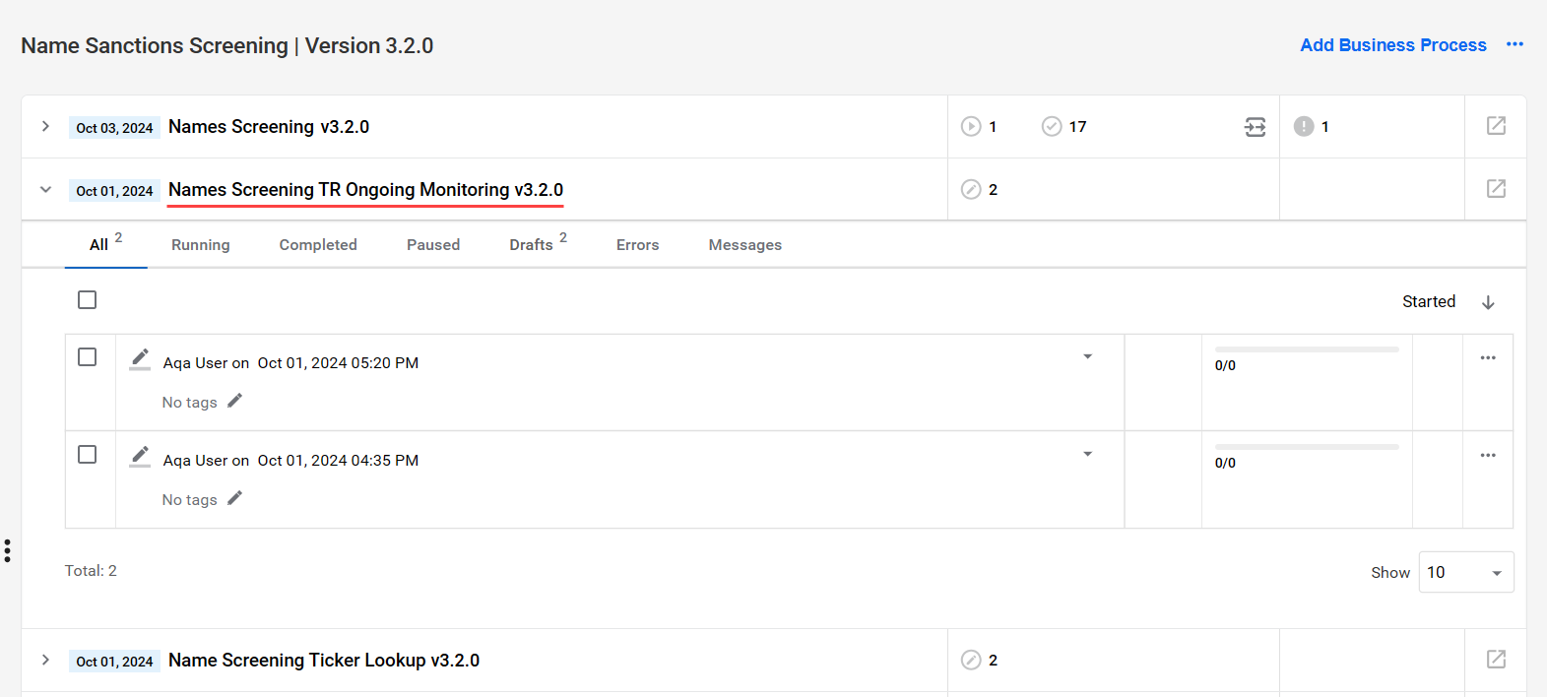
Task: Check the 04:35 PM draft checkbox
Action: [x=88, y=454]
